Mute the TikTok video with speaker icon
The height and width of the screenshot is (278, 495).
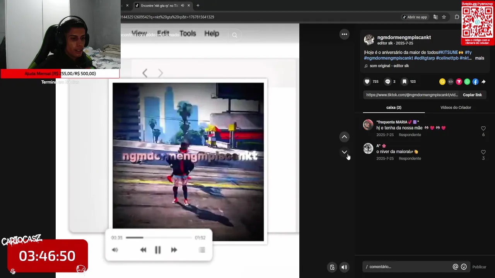click(344, 267)
